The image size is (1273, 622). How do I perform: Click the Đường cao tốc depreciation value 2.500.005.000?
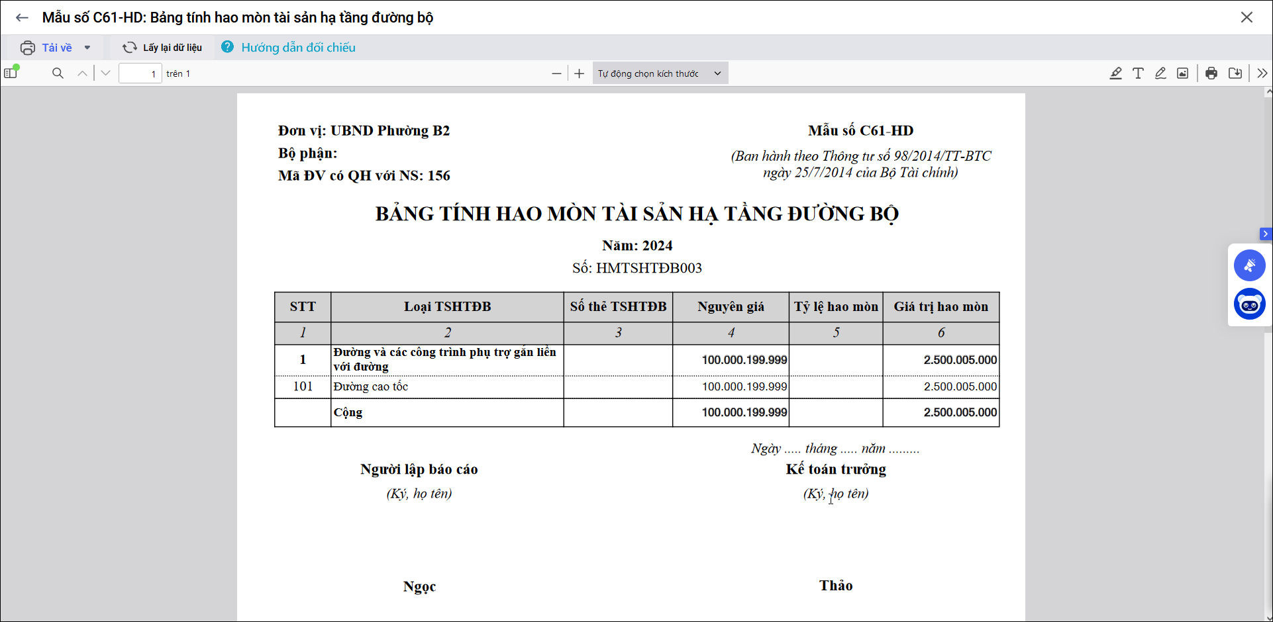[x=960, y=386]
